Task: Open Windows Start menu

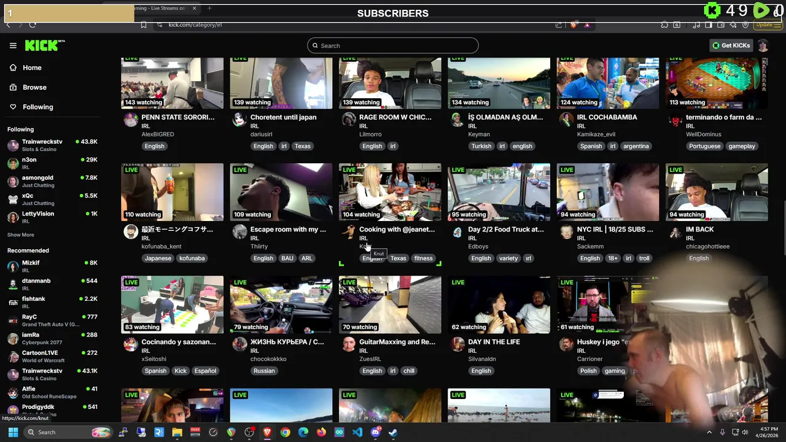Action: [13, 432]
